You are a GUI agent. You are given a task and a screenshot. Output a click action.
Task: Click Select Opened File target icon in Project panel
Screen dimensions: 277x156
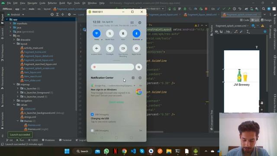click(52, 15)
